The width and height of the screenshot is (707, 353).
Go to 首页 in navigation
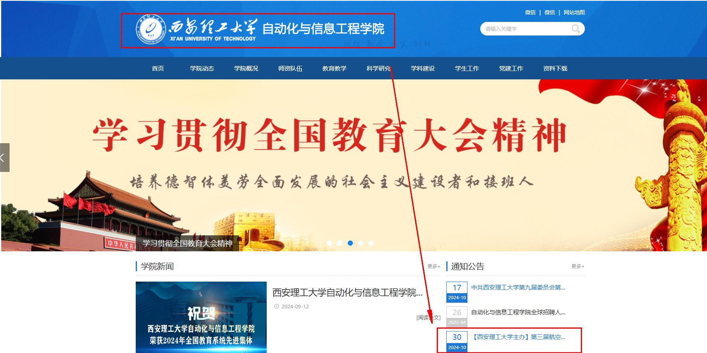pos(158,68)
